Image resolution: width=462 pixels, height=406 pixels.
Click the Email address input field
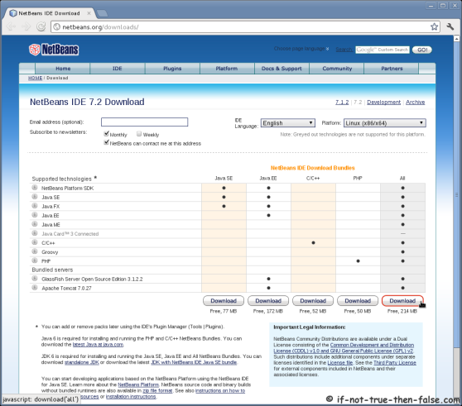pyautogui.click(x=144, y=122)
